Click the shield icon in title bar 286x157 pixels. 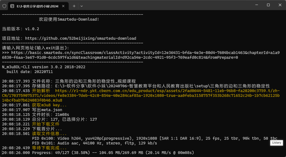coord(4,6)
